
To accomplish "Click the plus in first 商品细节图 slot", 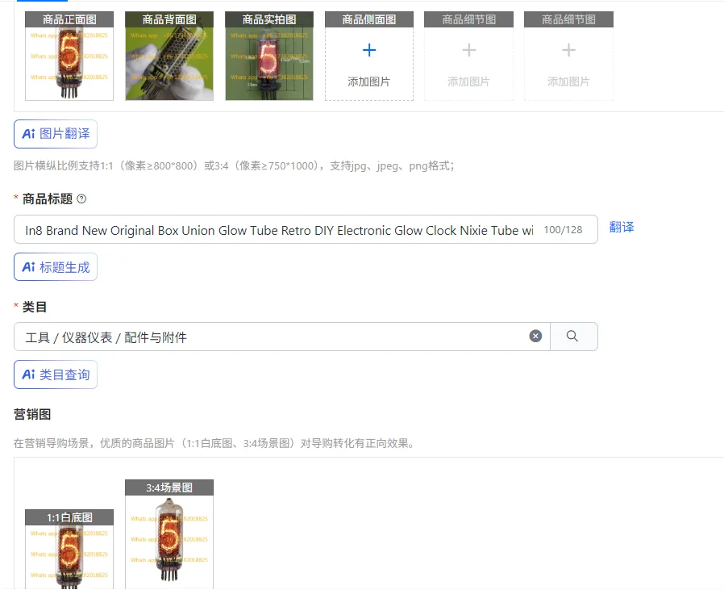I will 468,50.
